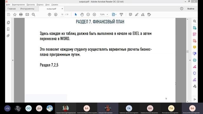Open the Organize pages tool in right pane
This screenshot has height=114, width=203.
click(x=194, y=34)
